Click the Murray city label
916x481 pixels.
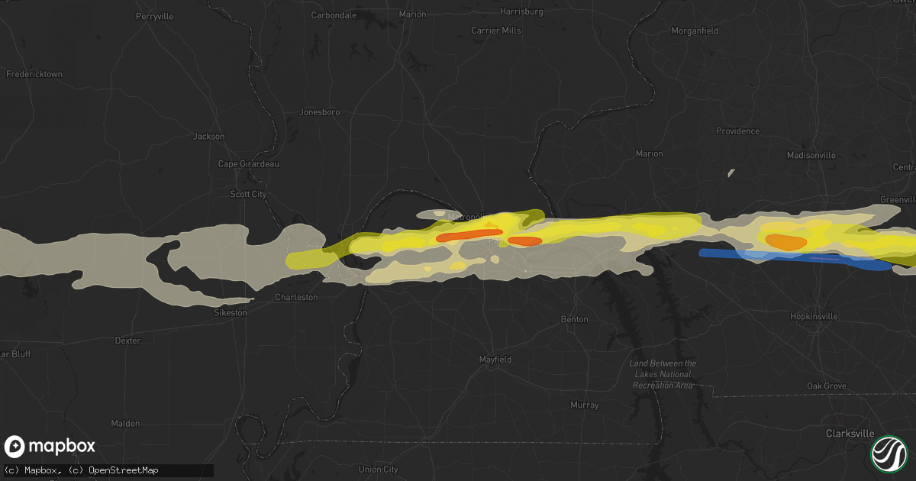(585, 405)
